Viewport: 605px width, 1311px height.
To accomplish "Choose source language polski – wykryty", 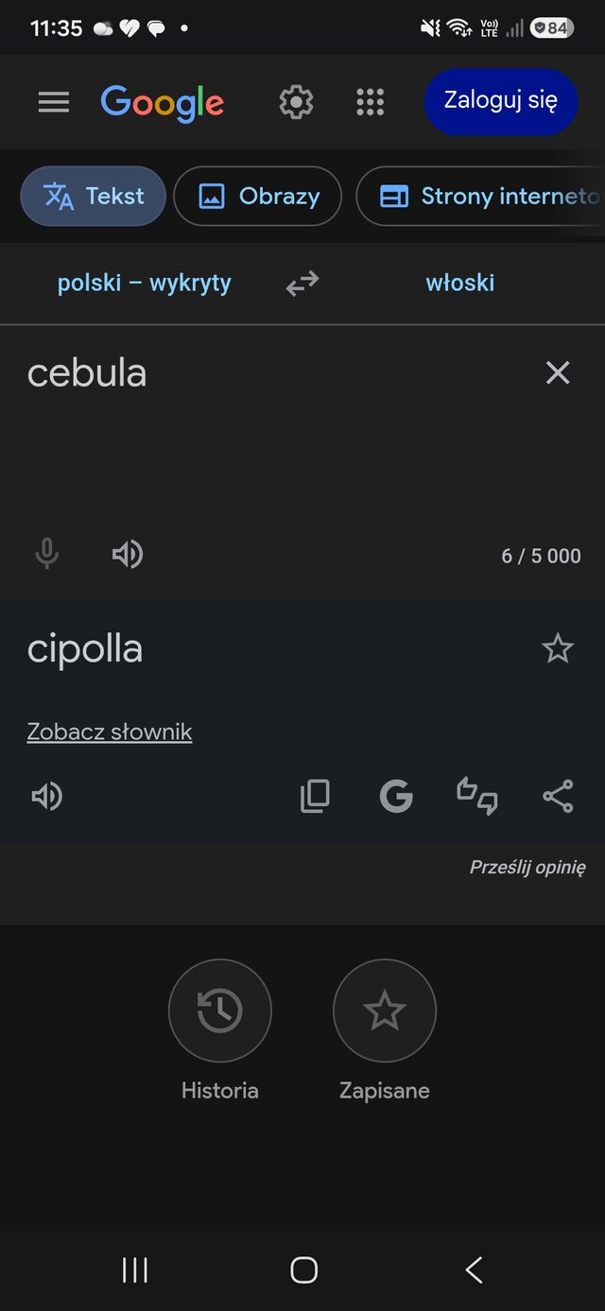I will pos(144,283).
